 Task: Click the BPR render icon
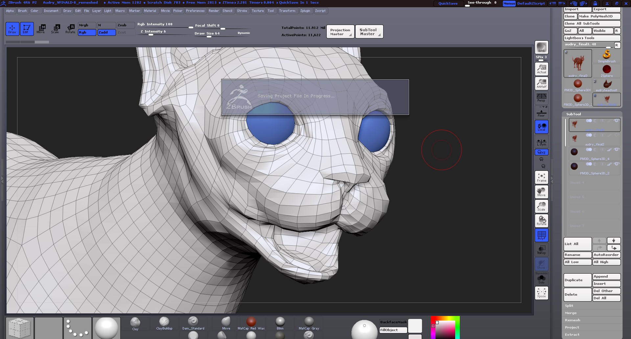541,47
